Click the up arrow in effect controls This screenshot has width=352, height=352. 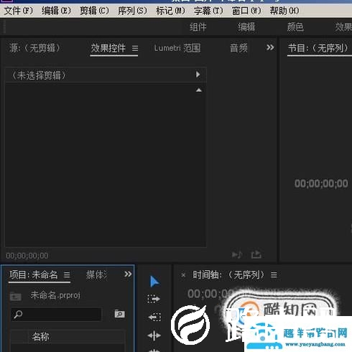pos(198,90)
